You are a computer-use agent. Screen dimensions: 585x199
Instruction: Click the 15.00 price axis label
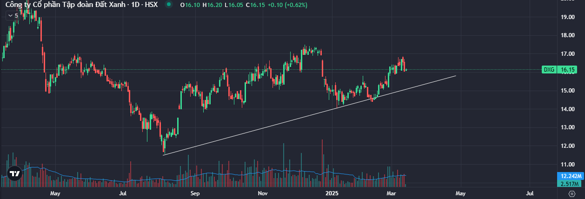click(567, 91)
